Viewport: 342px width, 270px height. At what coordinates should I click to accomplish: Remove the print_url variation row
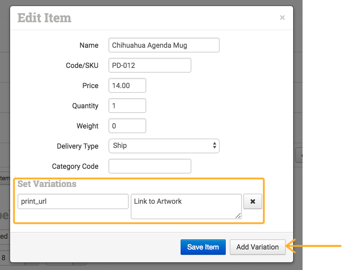click(x=252, y=201)
